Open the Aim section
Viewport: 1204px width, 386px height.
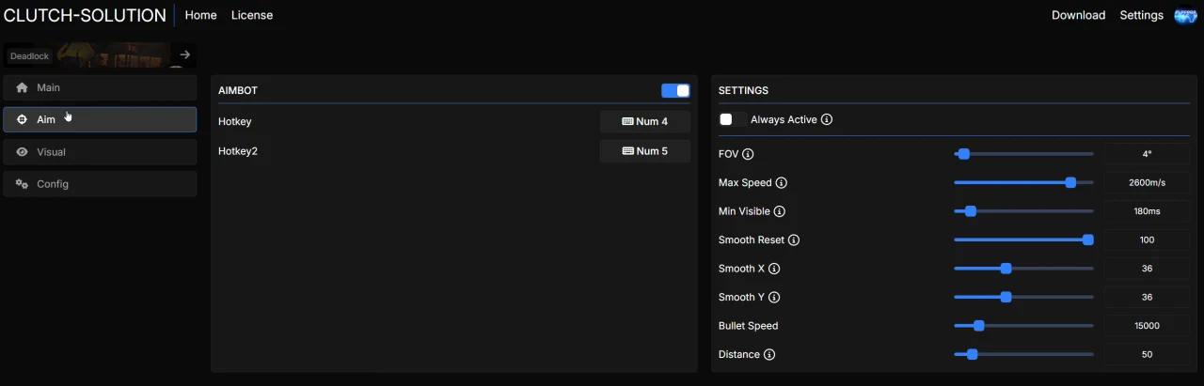tap(100, 119)
